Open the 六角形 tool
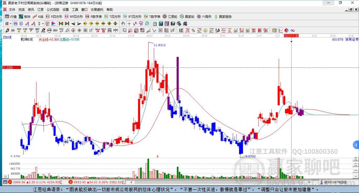359x193 pixels. point(204,16)
